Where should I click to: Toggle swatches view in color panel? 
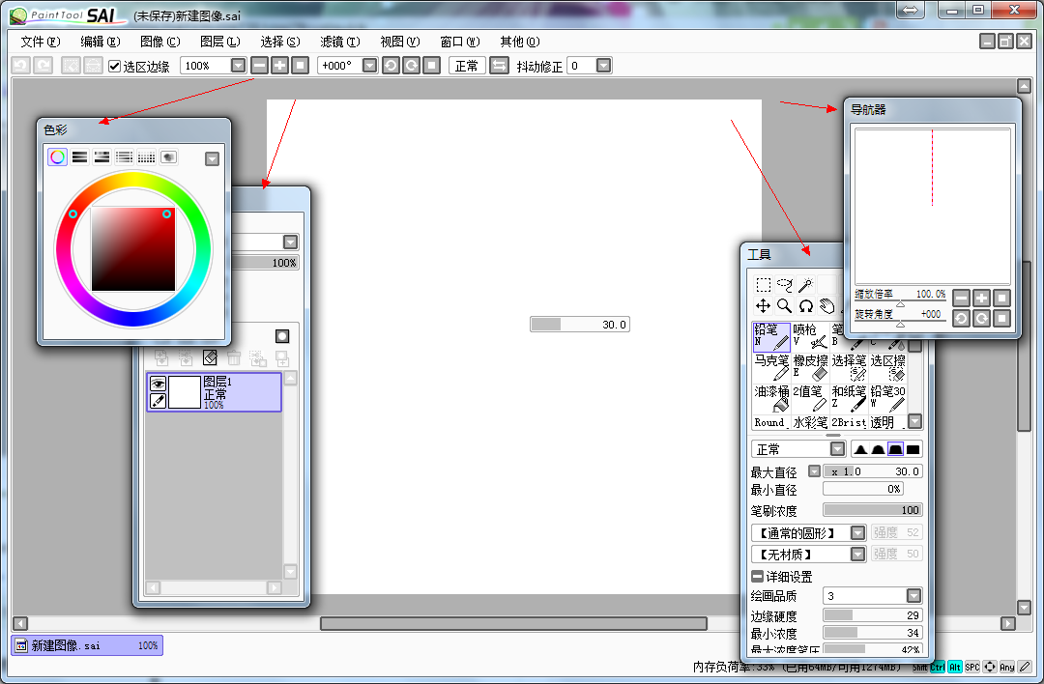point(147,157)
